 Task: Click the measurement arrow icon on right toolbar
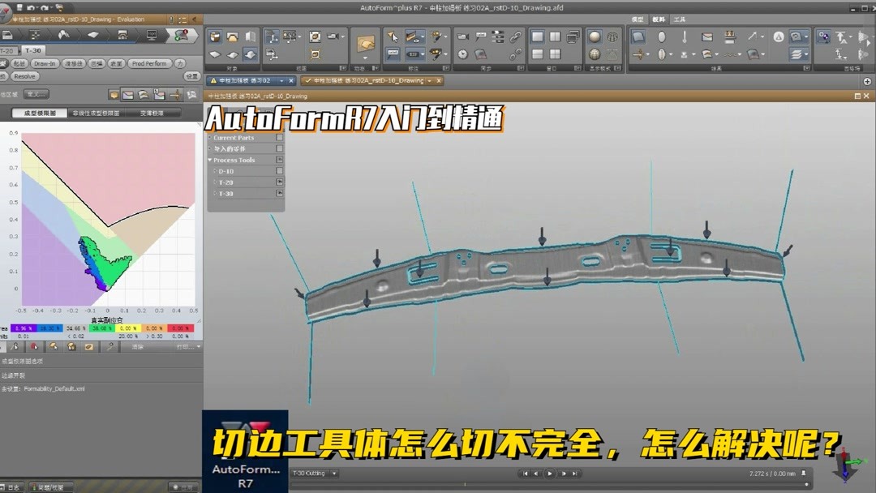click(753, 36)
